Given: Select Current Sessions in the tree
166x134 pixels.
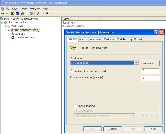Looking at the screenshot, I should click(24, 37).
